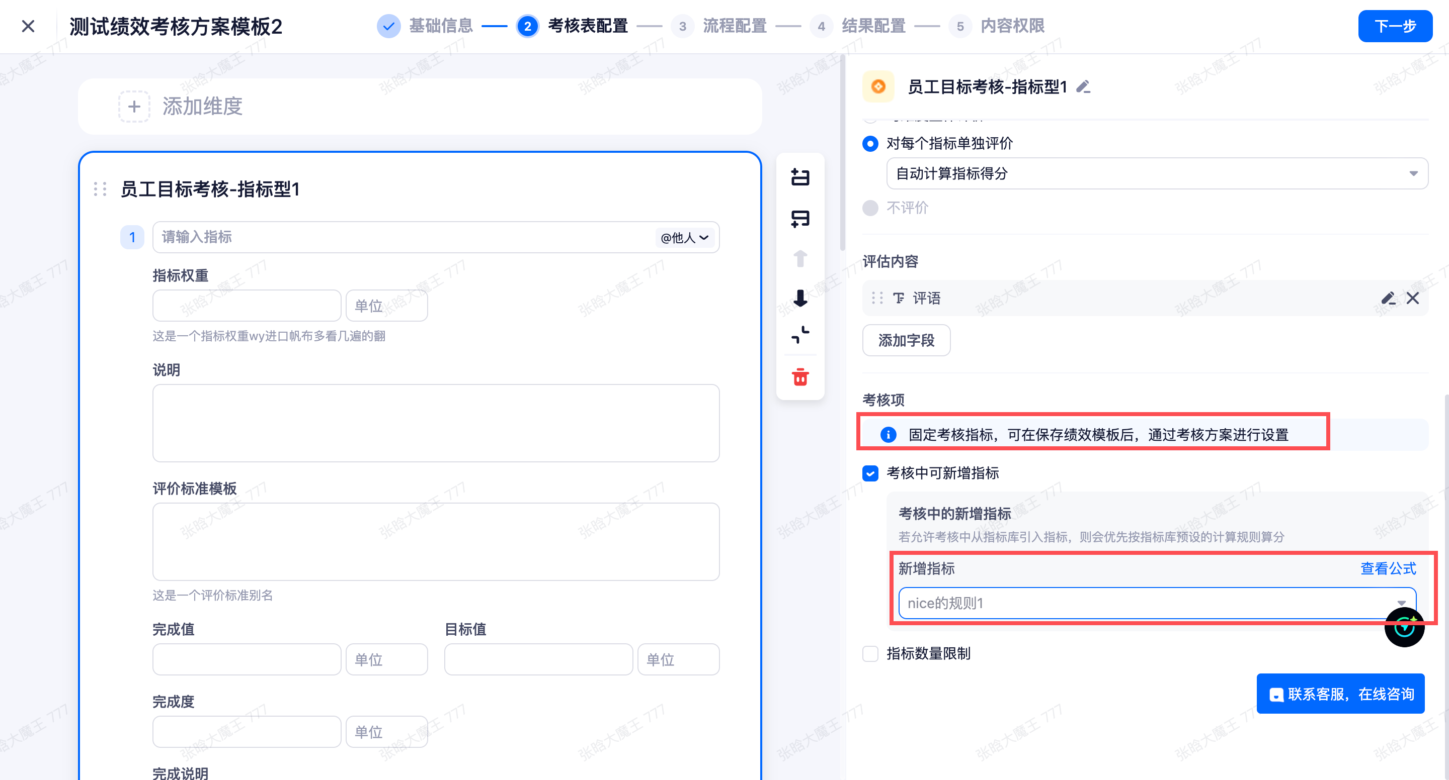Delete the indicator with red trash icon
The image size is (1449, 780).
coord(800,377)
